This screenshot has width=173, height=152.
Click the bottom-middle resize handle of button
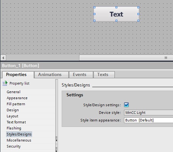coord(116,21)
